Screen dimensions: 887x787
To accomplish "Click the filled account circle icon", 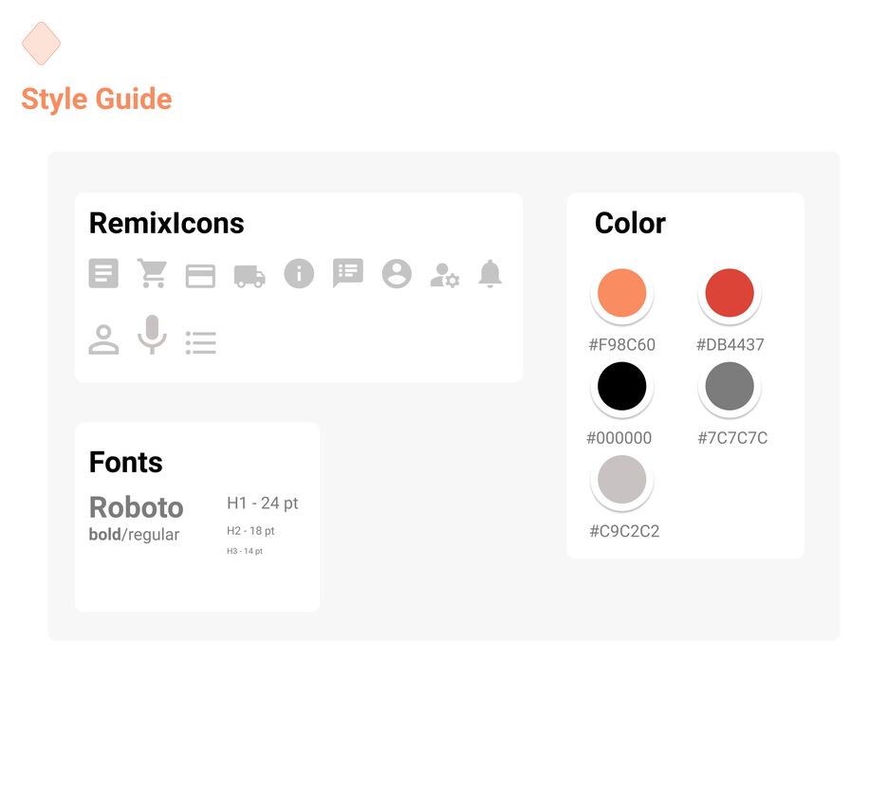I will pyautogui.click(x=397, y=274).
